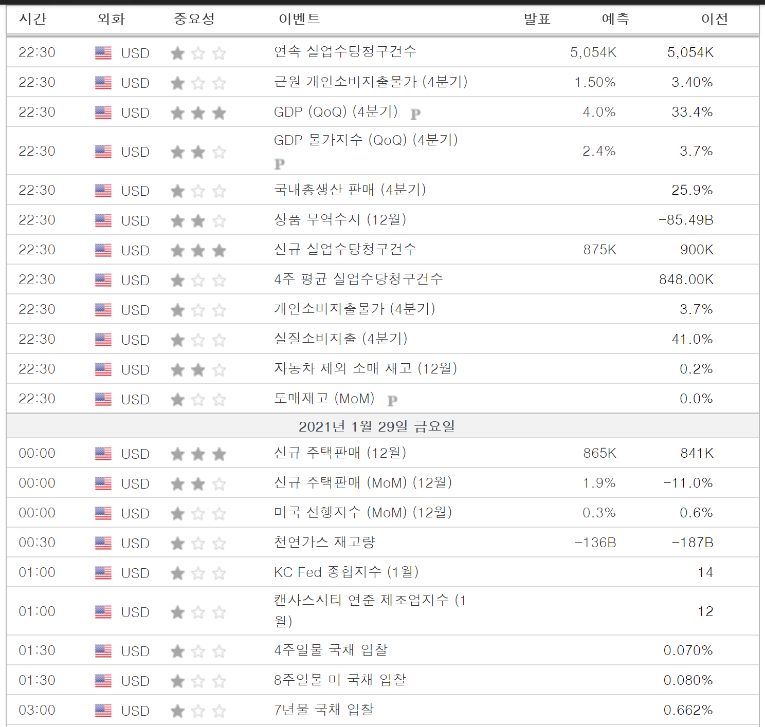Click the 발표 column header
This screenshot has width=765, height=727.
click(x=537, y=19)
